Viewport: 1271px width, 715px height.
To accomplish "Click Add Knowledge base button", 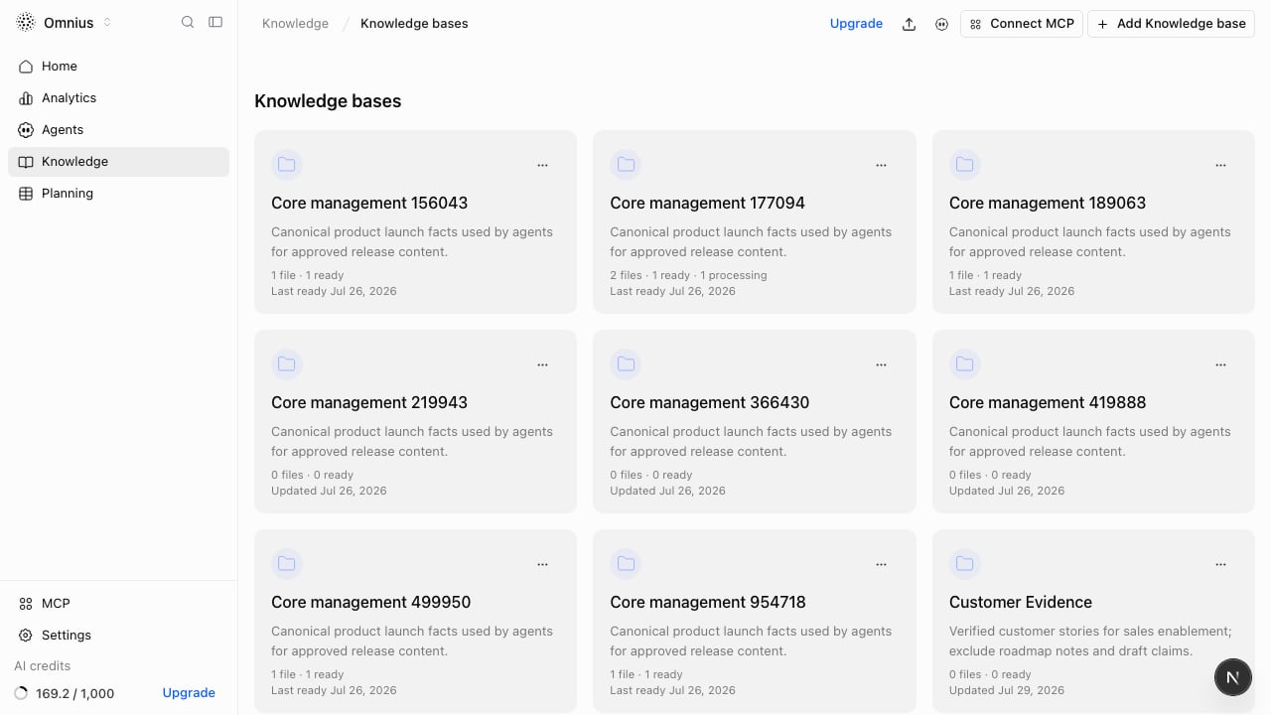I will pyautogui.click(x=1172, y=24).
